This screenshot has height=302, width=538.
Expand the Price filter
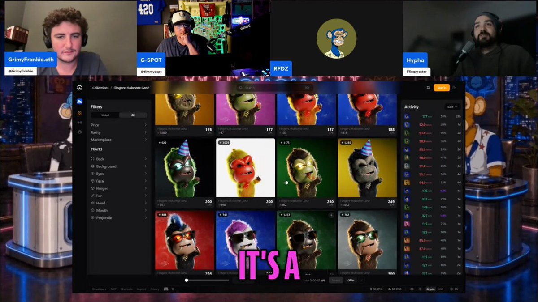click(x=119, y=125)
